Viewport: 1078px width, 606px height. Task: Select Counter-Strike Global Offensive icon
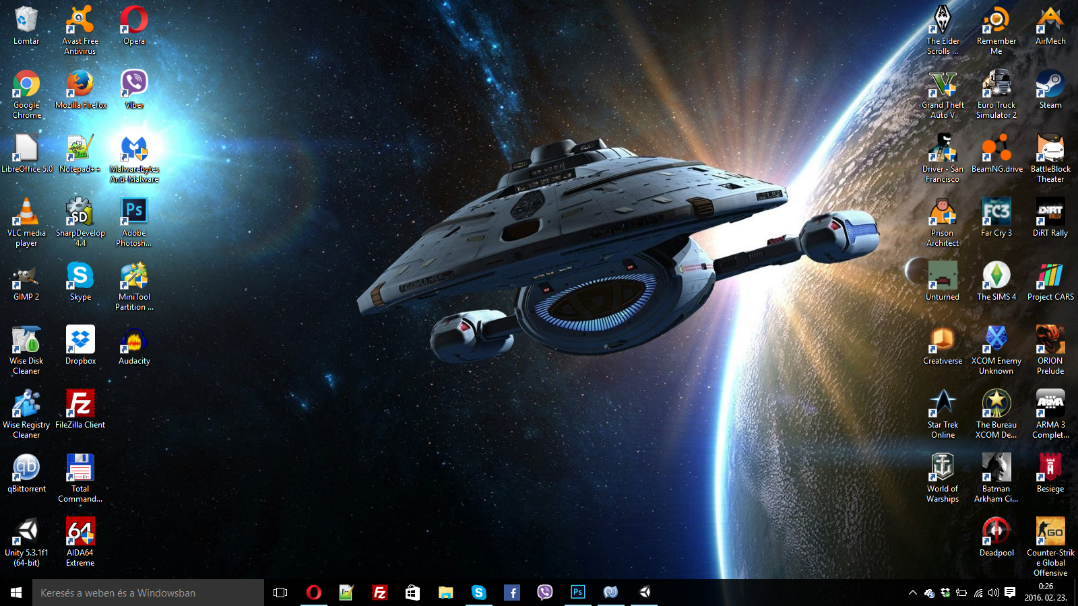tap(1050, 547)
